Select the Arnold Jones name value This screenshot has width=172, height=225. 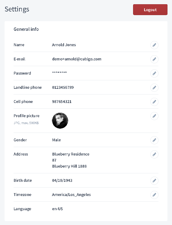pyautogui.click(x=64, y=45)
